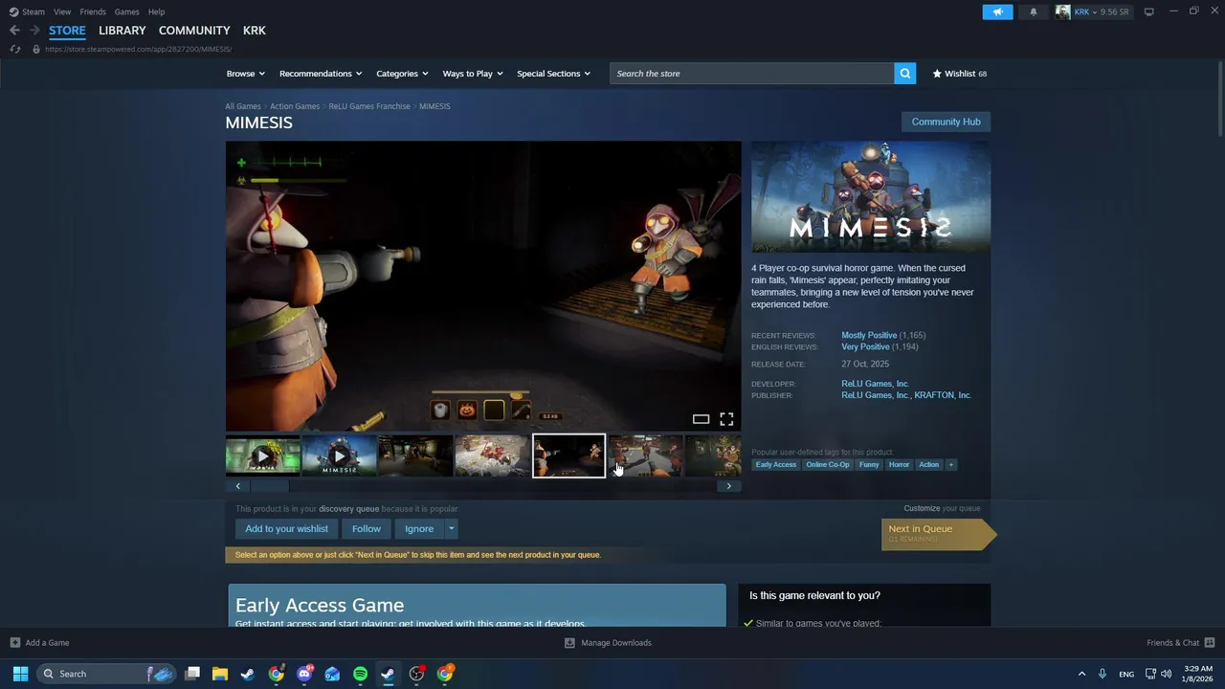Click the forward navigation arrow
The height and width of the screenshot is (689, 1225).
click(34, 31)
